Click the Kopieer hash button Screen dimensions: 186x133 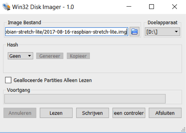click(78, 56)
